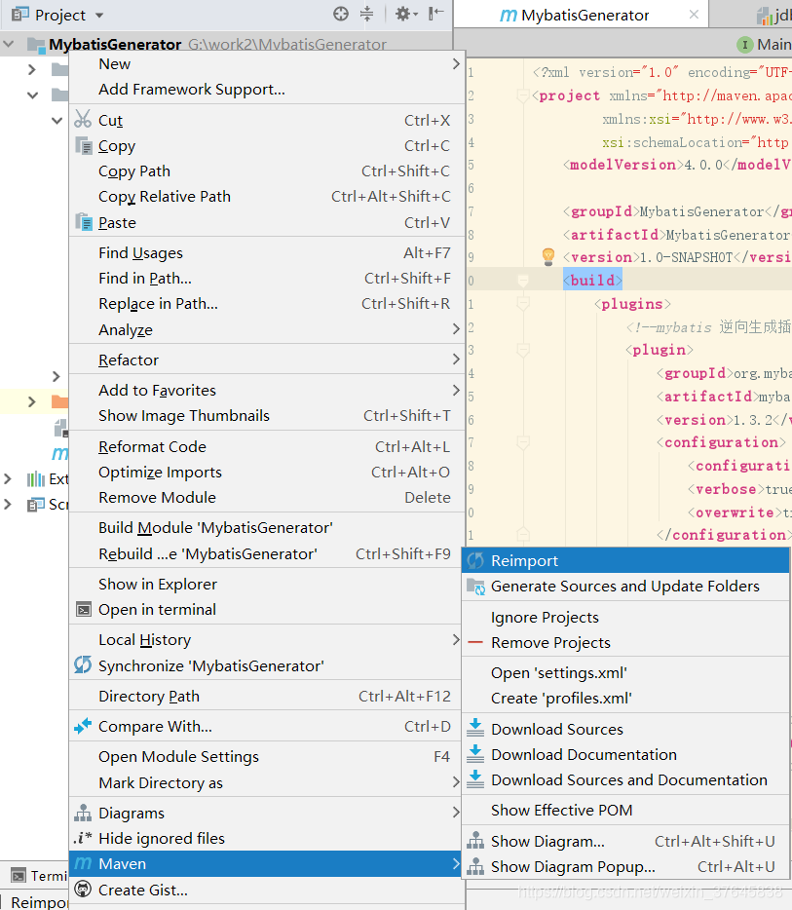
Task: Click the Scroll from Source target icon
Action: [x=341, y=14]
